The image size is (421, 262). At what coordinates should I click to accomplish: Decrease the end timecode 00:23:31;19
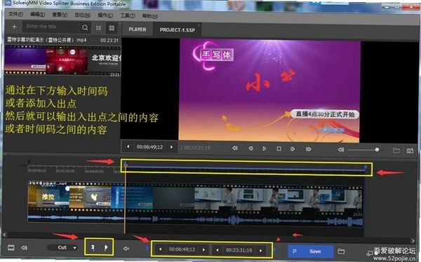click(x=218, y=250)
